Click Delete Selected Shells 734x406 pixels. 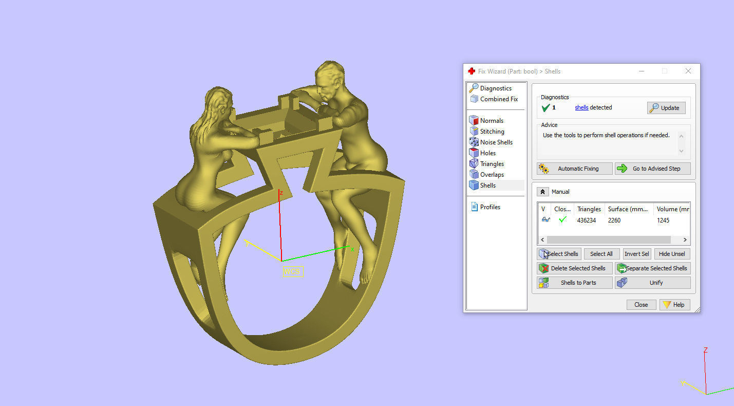coord(575,268)
